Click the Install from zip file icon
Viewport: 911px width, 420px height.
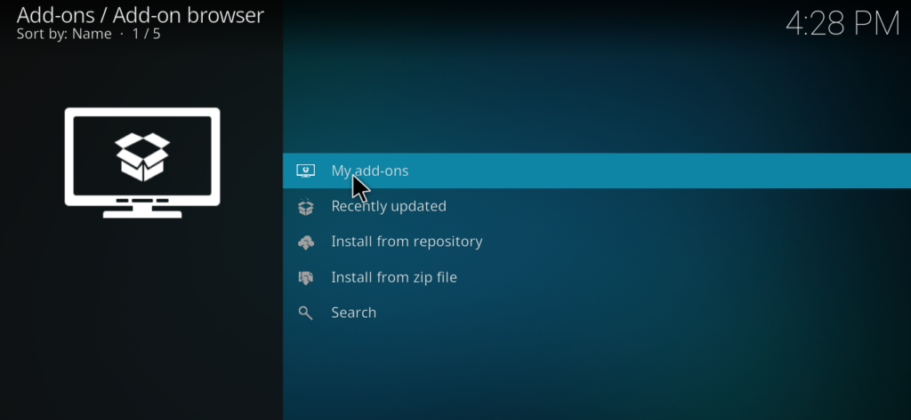(306, 278)
